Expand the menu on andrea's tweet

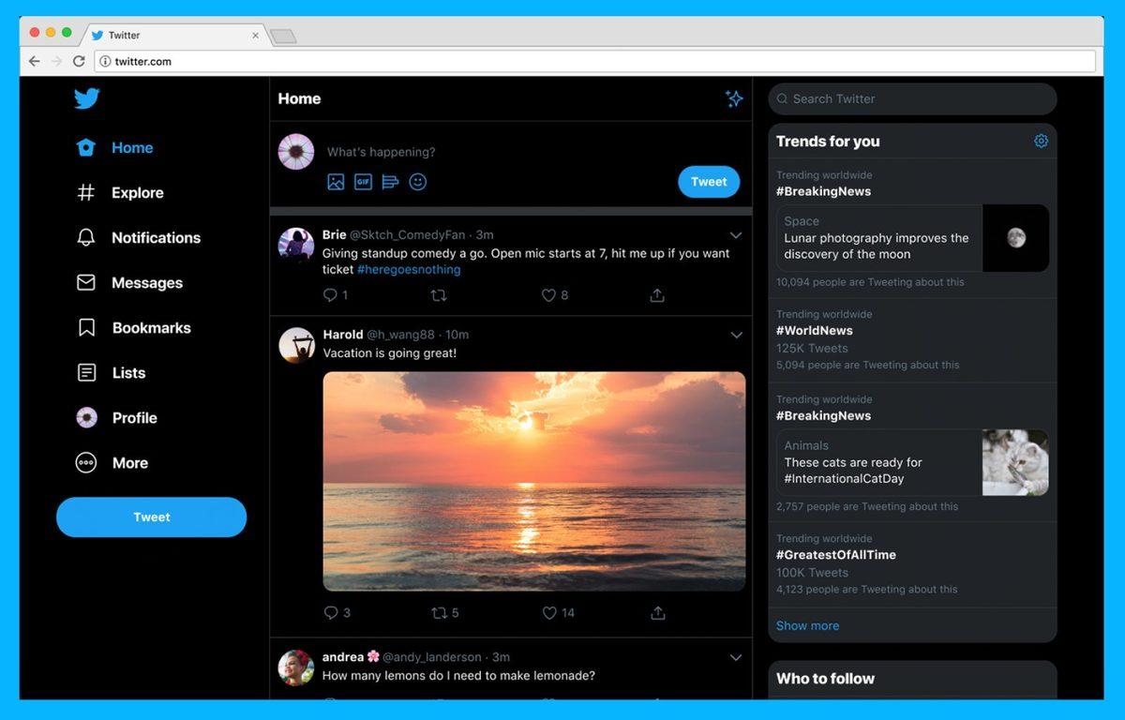736,657
